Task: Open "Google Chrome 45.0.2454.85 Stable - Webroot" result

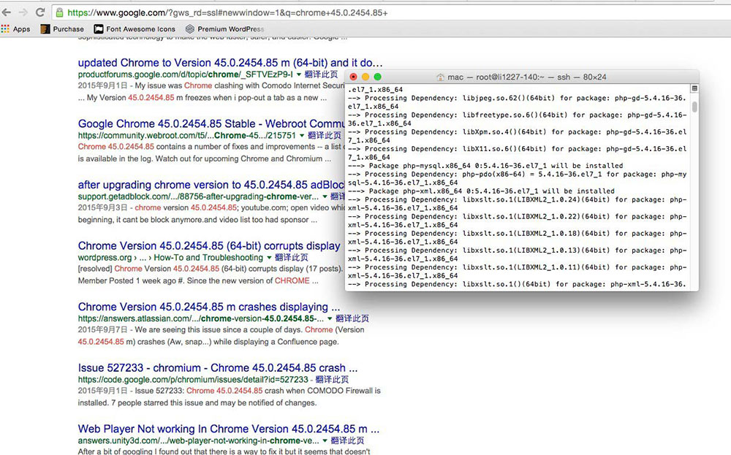Action: [x=211, y=124]
